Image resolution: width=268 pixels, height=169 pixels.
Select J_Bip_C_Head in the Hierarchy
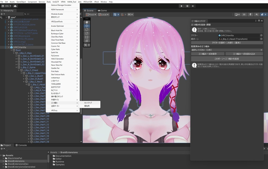coord(38,84)
